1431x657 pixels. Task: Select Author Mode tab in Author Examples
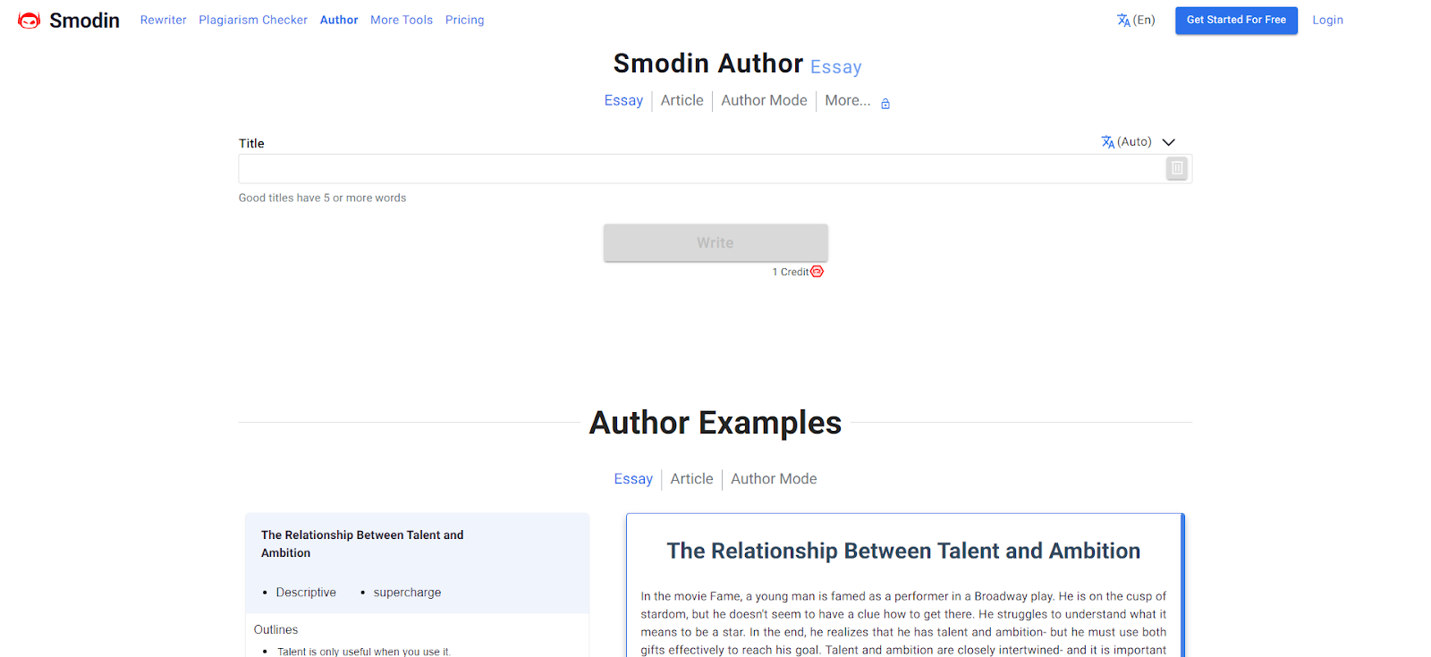coord(774,479)
